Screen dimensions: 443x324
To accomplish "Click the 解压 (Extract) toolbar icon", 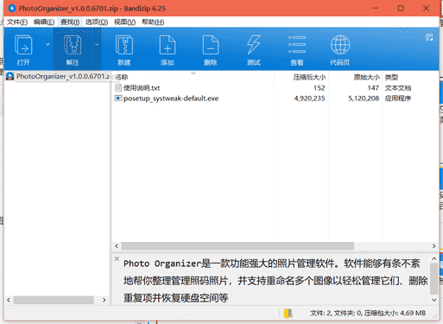I will [73, 49].
